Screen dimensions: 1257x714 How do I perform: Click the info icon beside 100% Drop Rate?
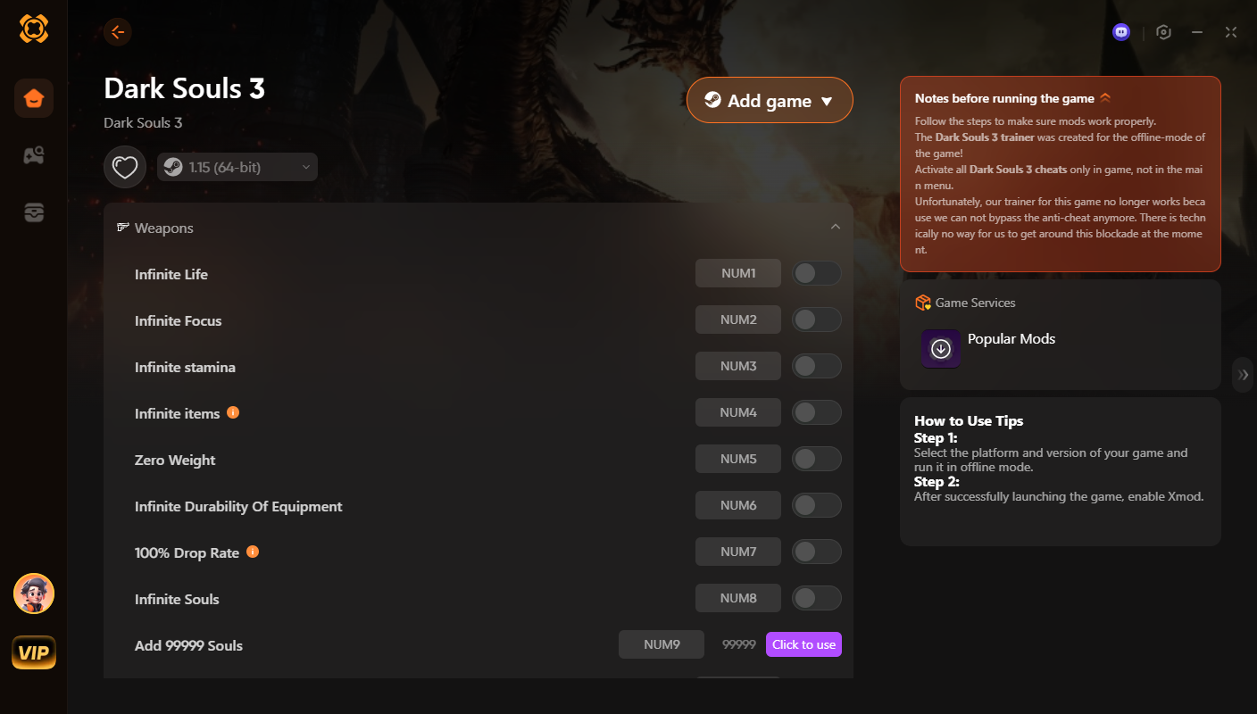coord(253,552)
